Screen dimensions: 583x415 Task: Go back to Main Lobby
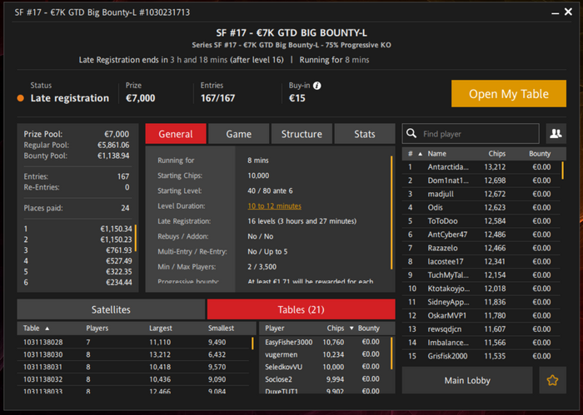[467, 380]
